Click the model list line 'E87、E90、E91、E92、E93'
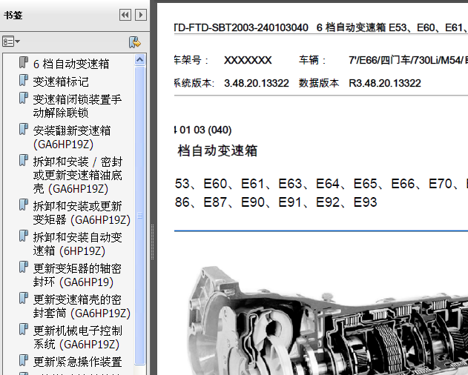 pyautogui.click(x=290, y=202)
